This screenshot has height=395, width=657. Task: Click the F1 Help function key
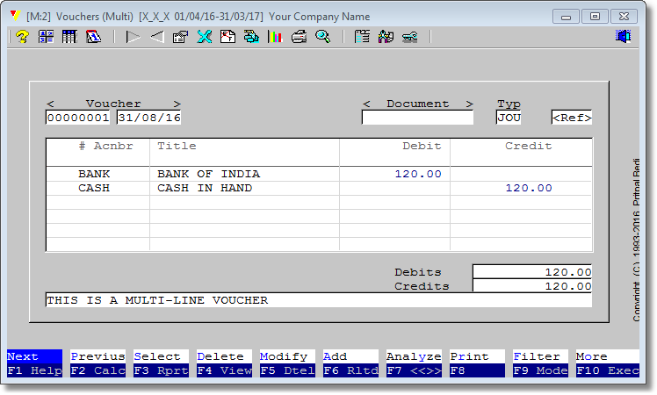[34, 370]
